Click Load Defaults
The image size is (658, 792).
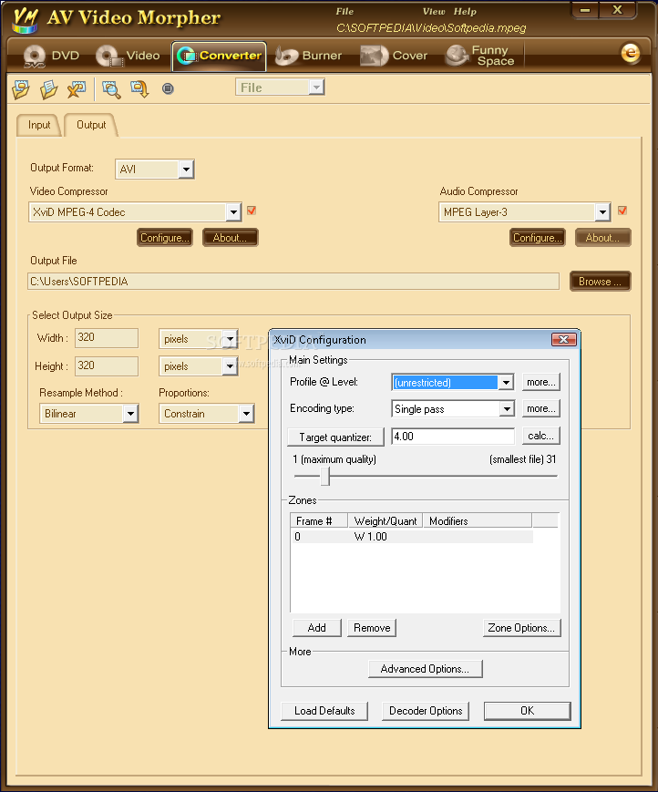click(324, 711)
